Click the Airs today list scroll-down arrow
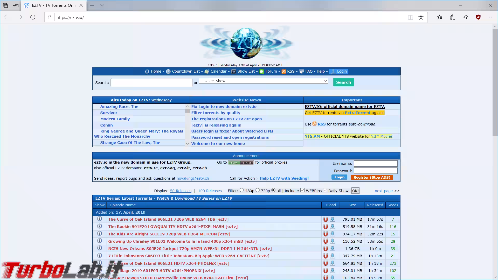Screen dimensions: 498x280 [187, 144]
